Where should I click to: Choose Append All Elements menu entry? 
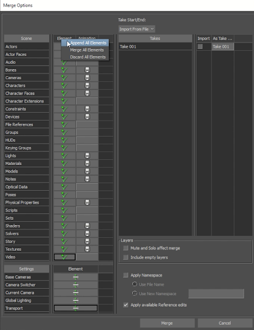click(x=85, y=43)
